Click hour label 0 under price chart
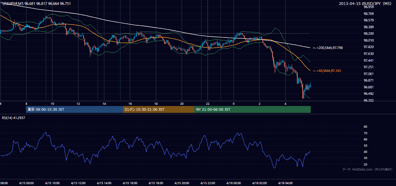 [234, 104]
